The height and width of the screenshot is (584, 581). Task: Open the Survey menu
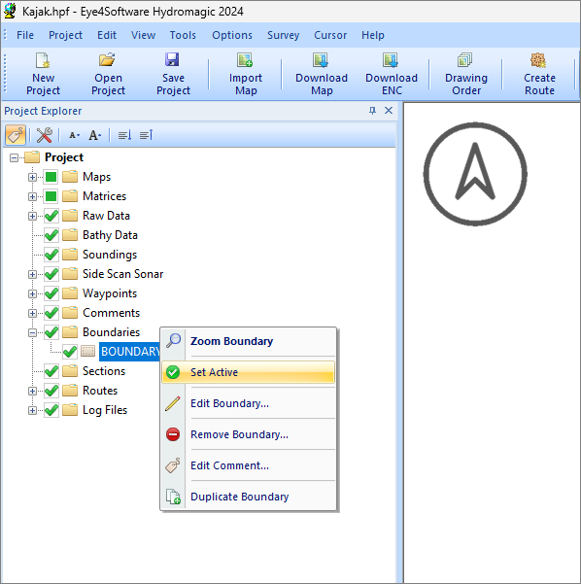283,35
